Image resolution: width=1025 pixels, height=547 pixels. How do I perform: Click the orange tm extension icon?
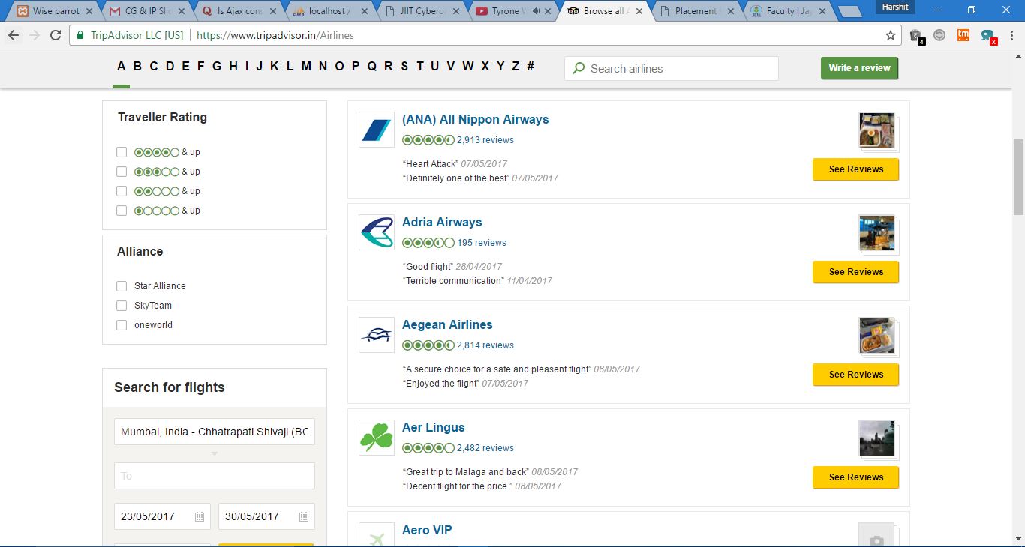click(x=963, y=35)
